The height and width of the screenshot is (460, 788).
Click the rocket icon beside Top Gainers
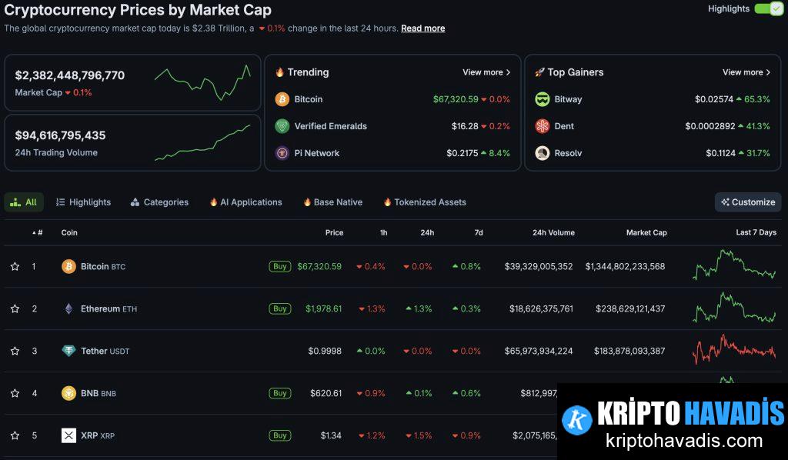point(540,72)
